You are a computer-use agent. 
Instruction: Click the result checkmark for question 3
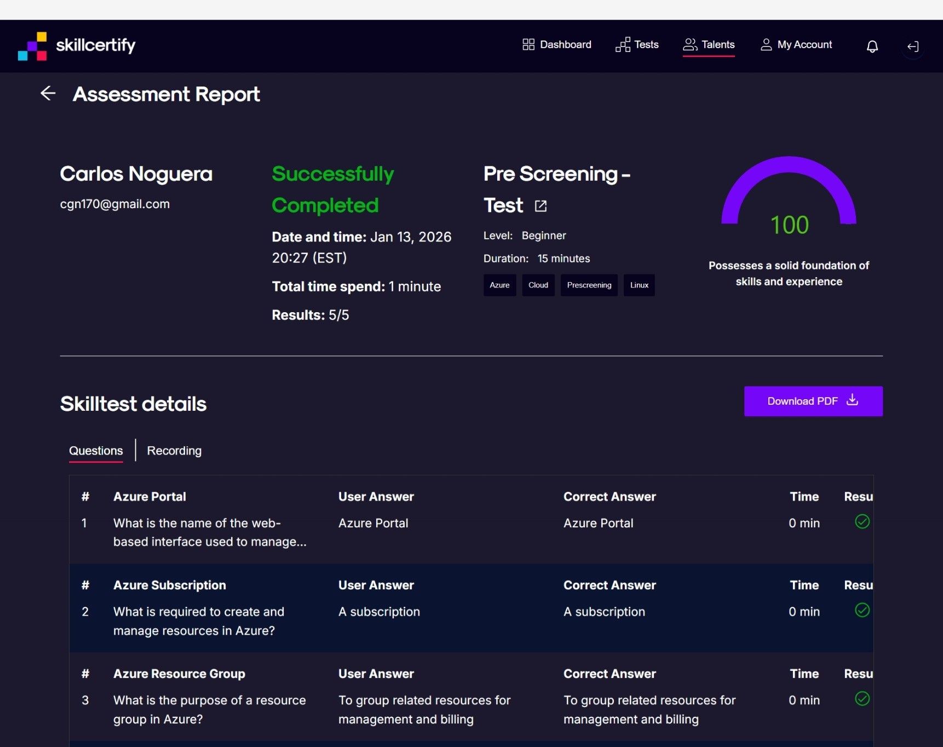[x=862, y=699]
